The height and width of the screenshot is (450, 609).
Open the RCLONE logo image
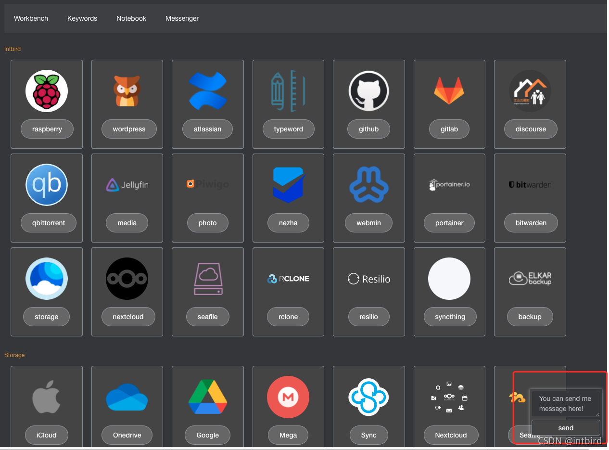[x=288, y=279]
